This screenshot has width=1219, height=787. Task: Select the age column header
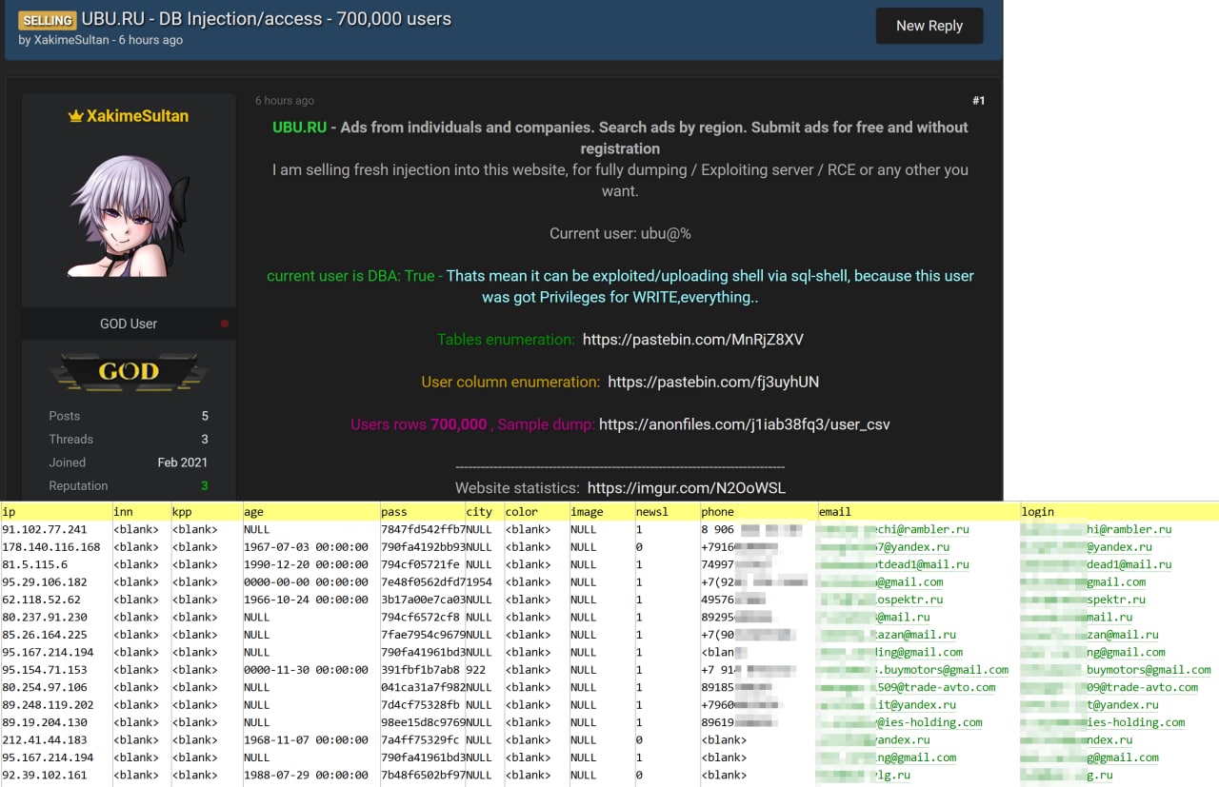310,511
